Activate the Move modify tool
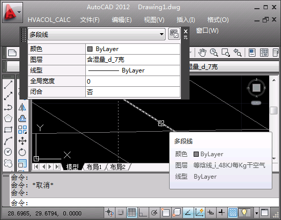The width and height of the screenshot is (281, 220). pos(22,141)
